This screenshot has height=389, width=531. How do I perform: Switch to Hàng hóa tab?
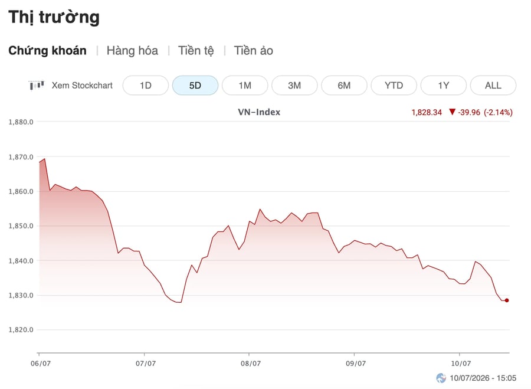[132, 51]
